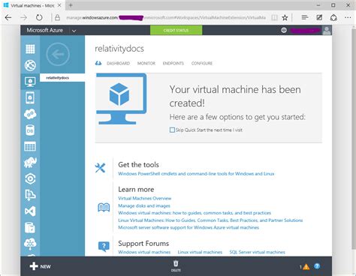Open the HDInsight elephant icon in sidebar

pos(30,163)
